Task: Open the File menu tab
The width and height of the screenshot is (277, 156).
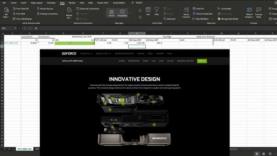Action: (x=4, y=3)
